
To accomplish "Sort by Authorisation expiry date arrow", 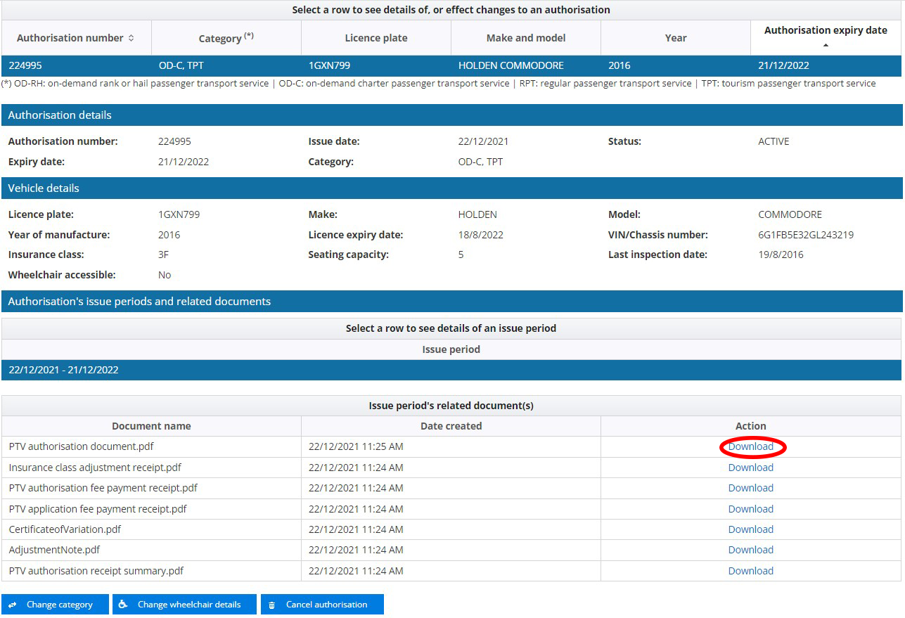I will (826, 45).
